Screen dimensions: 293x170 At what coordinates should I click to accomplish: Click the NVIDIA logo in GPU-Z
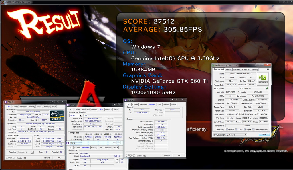click(263, 79)
